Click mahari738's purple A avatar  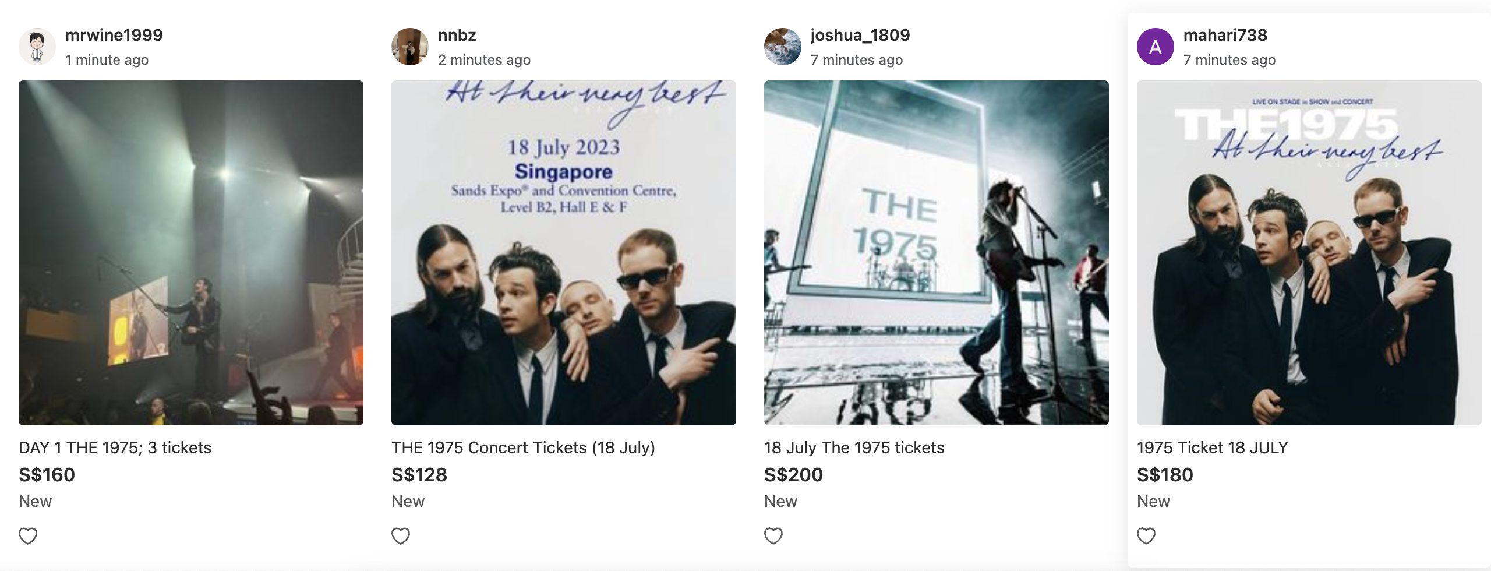(x=1156, y=47)
